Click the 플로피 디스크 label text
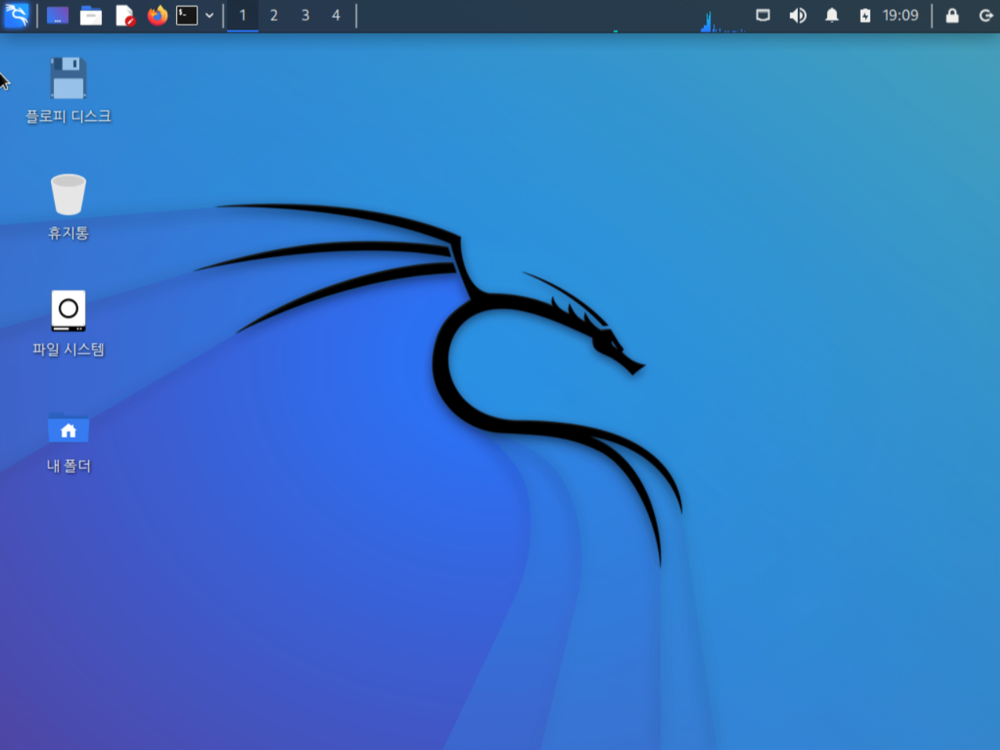This screenshot has width=1000, height=750. 68,116
